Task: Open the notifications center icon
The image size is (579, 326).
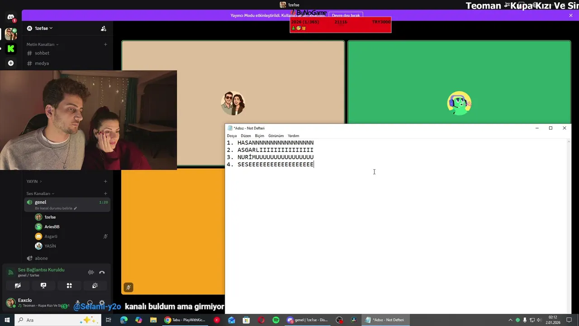Action: (x=569, y=320)
